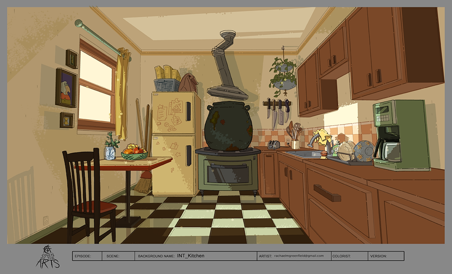Click the framed bird portrait on the wall
The width and height of the screenshot is (452, 274).
click(x=66, y=88)
